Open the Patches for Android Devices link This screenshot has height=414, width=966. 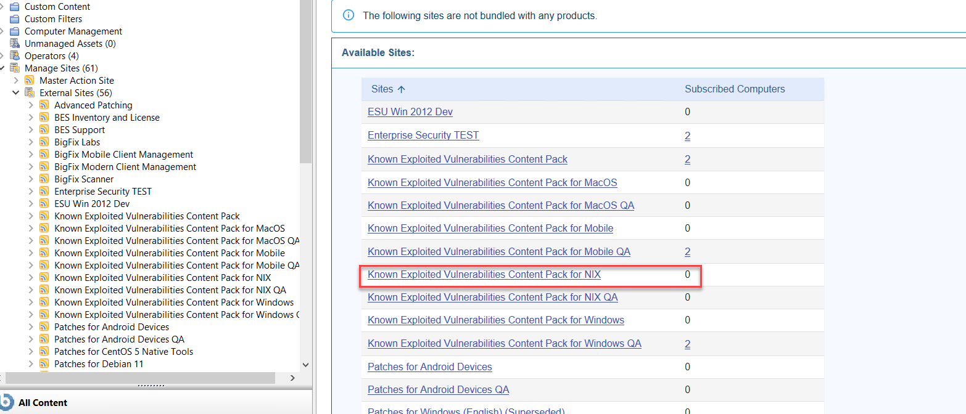429,367
